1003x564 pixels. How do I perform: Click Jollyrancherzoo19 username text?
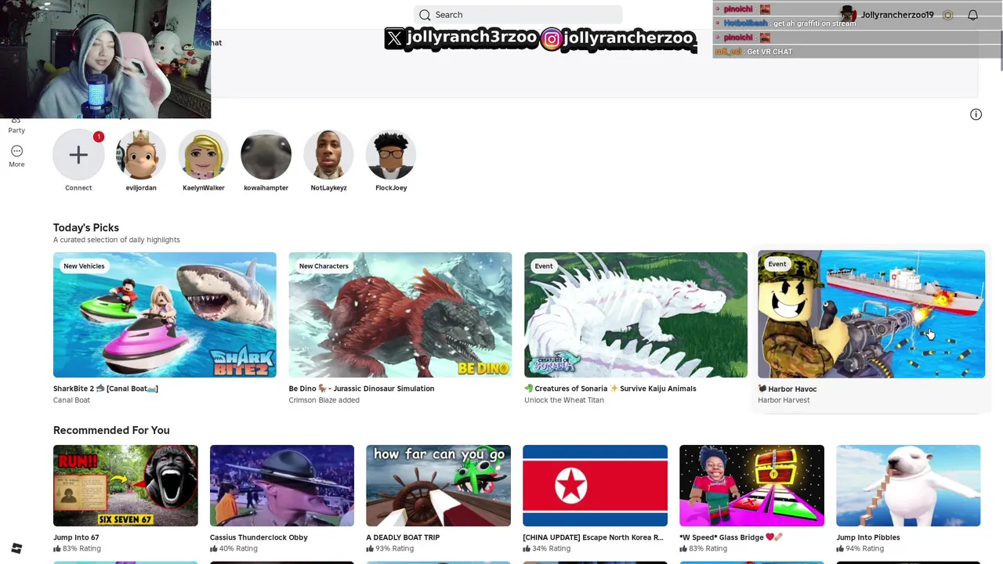click(897, 15)
